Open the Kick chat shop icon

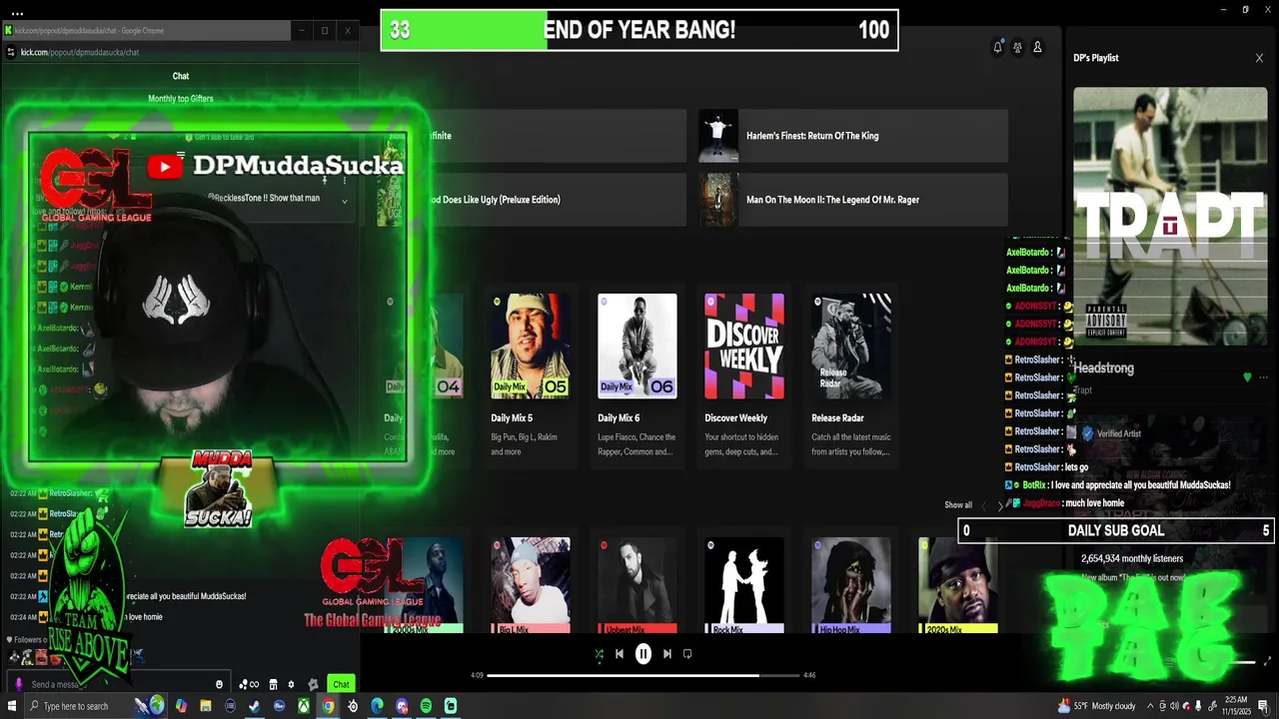273,684
